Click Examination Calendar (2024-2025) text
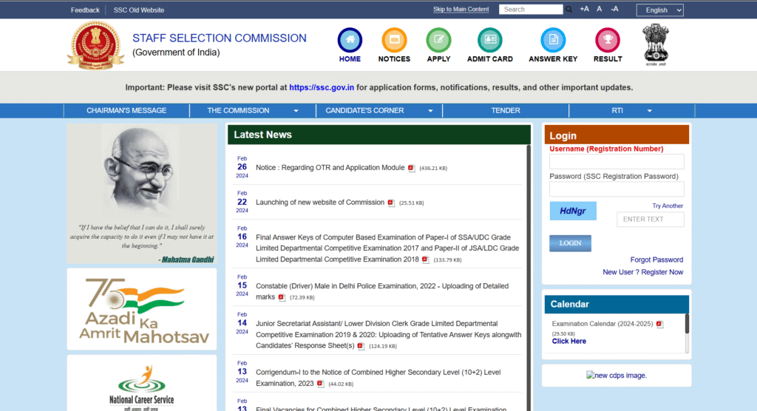757x411 pixels. 602,324
